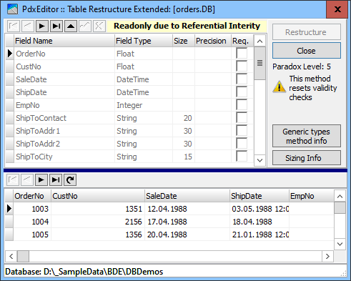The height and width of the screenshot is (281, 351).
Task: Click the Size column header
Action: click(184, 41)
